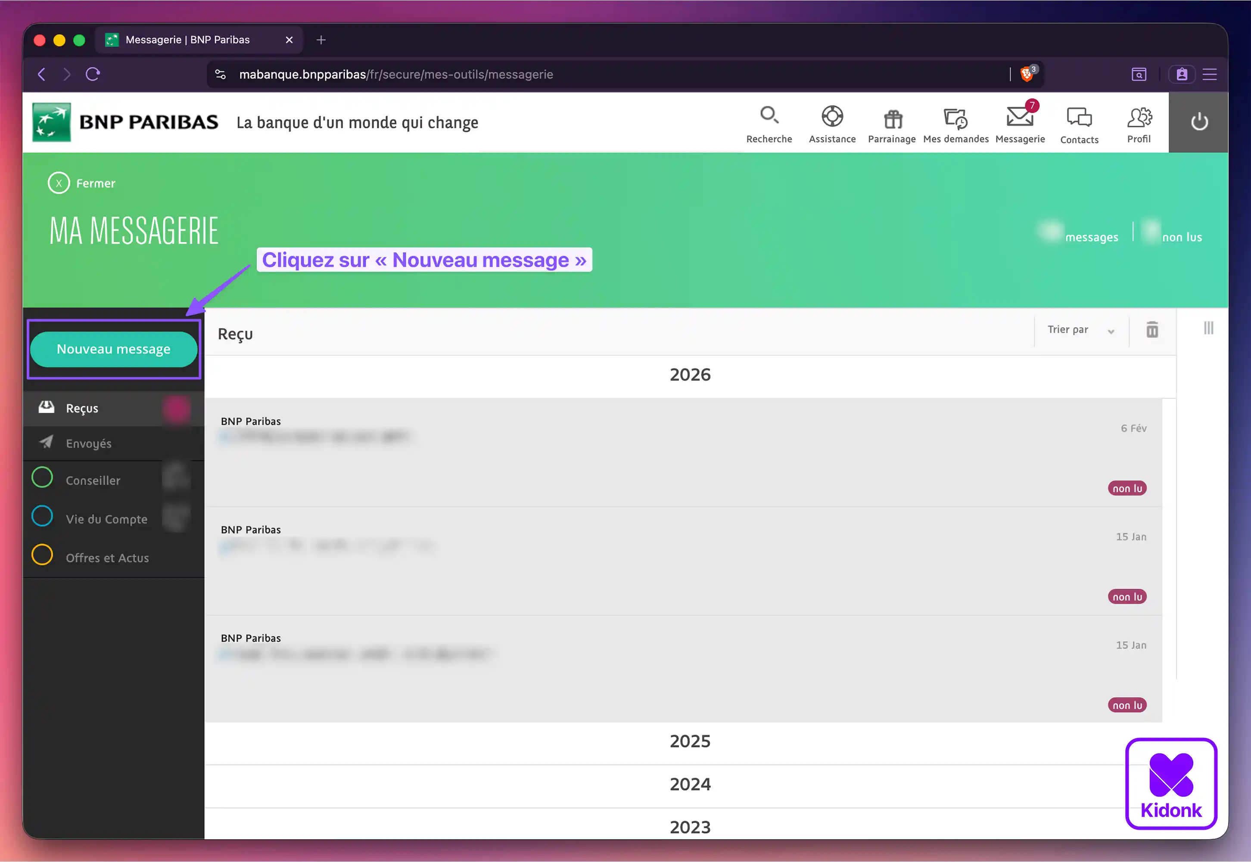The image size is (1251, 862).
Task: Click the address bar URL
Action: 395,74
